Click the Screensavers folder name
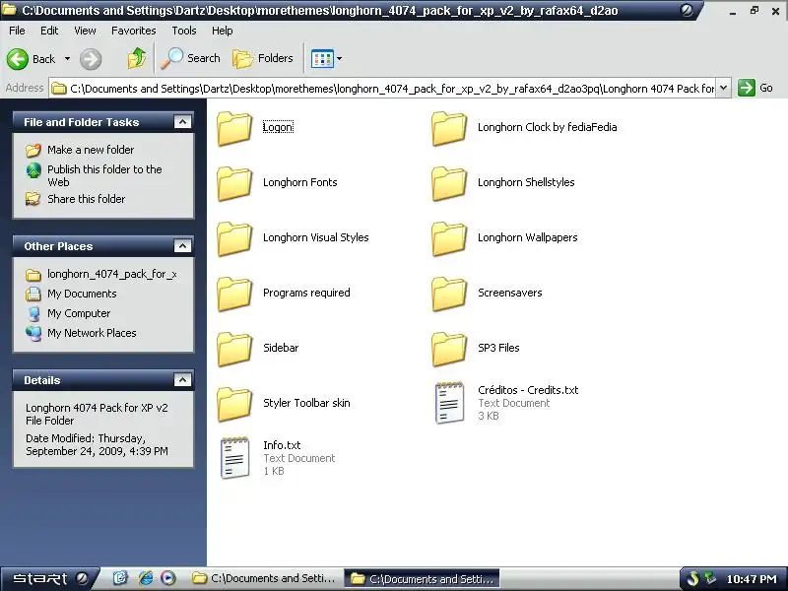788x591 pixels. click(x=509, y=293)
